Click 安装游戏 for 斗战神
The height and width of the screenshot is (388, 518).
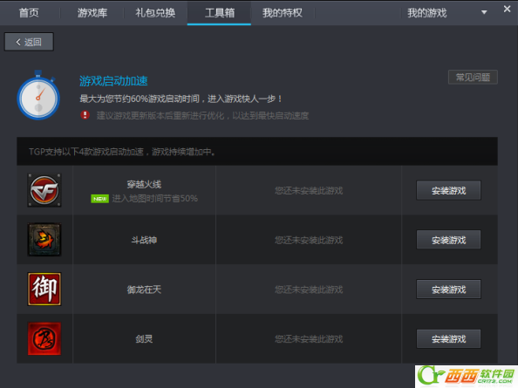coord(448,240)
